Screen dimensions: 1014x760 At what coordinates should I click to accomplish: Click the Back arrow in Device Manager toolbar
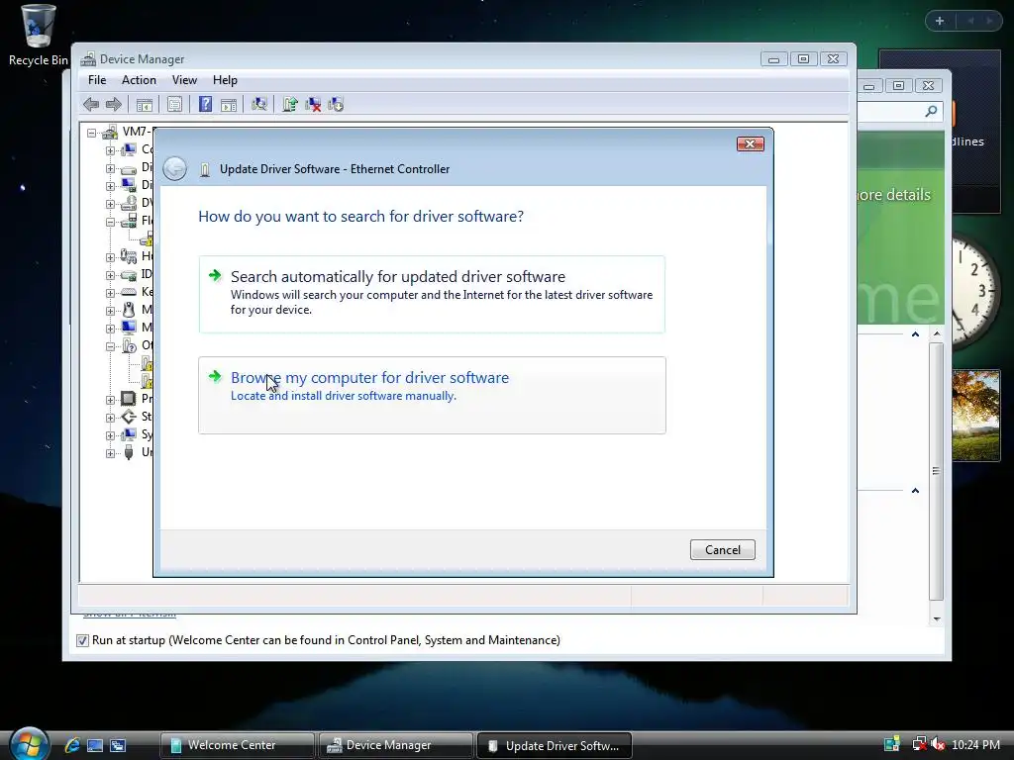point(91,104)
